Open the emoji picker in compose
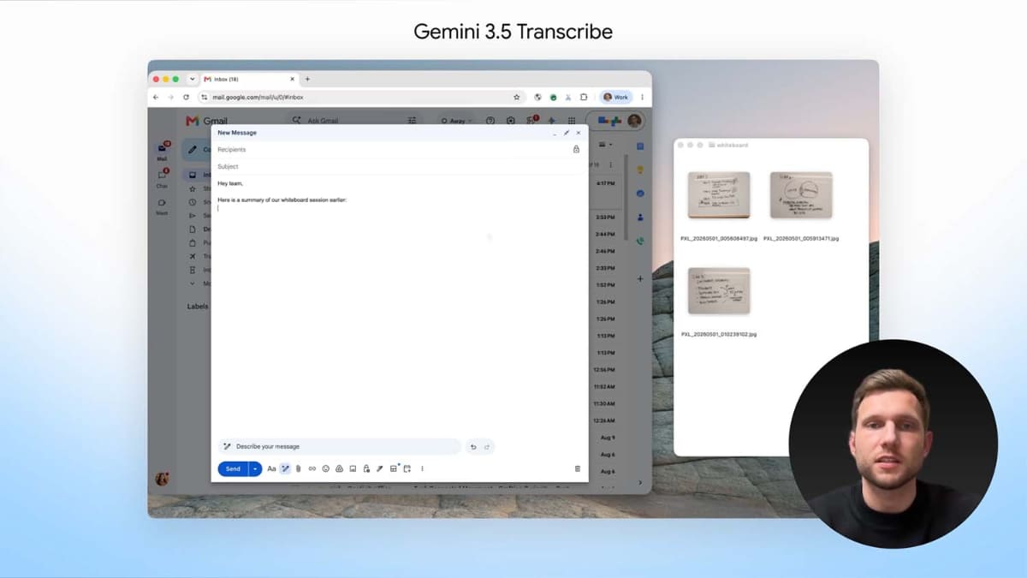Viewport: 1027px width, 578px height. pos(326,468)
